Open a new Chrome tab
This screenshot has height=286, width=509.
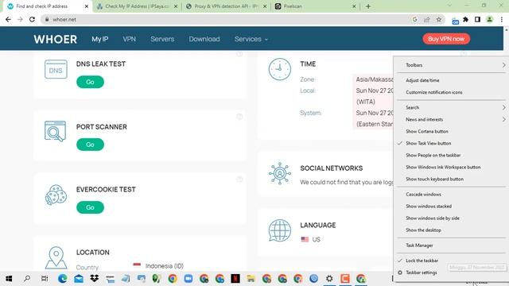click(368, 6)
